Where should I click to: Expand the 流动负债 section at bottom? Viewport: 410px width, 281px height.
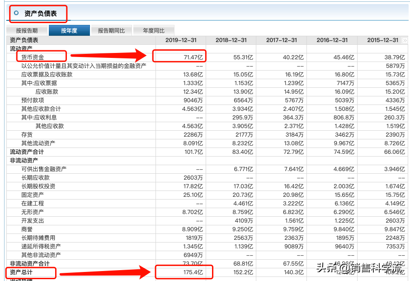pos(21,280)
